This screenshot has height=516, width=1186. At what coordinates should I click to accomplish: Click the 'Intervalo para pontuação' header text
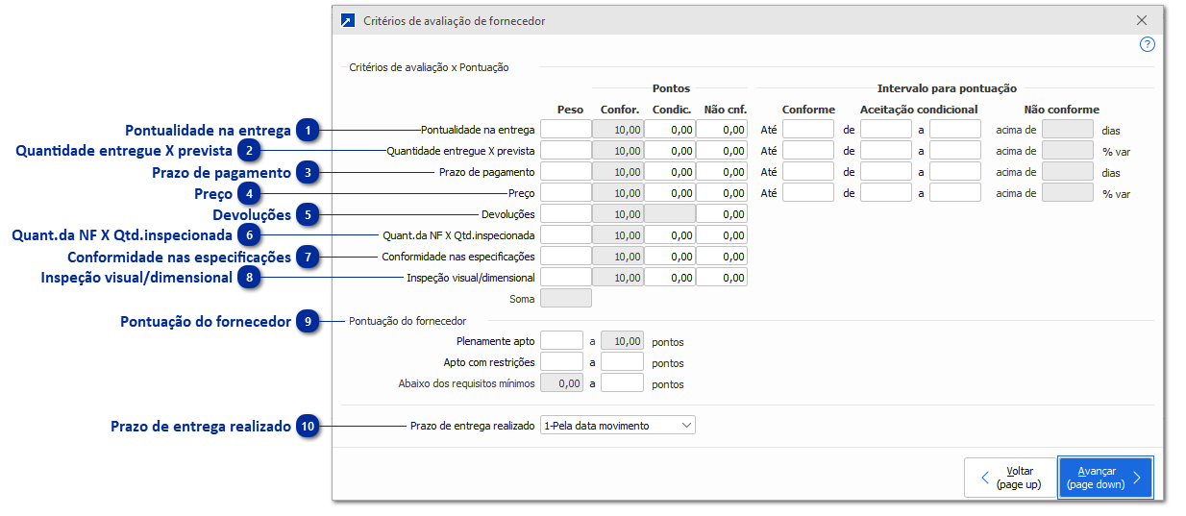(947, 88)
